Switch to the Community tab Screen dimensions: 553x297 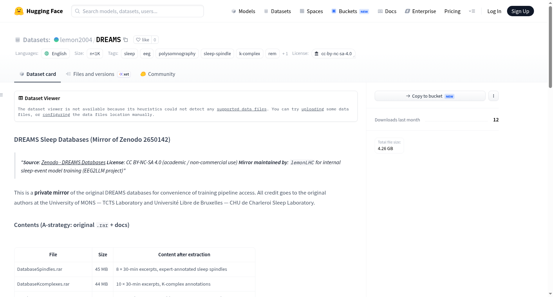click(158, 74)
